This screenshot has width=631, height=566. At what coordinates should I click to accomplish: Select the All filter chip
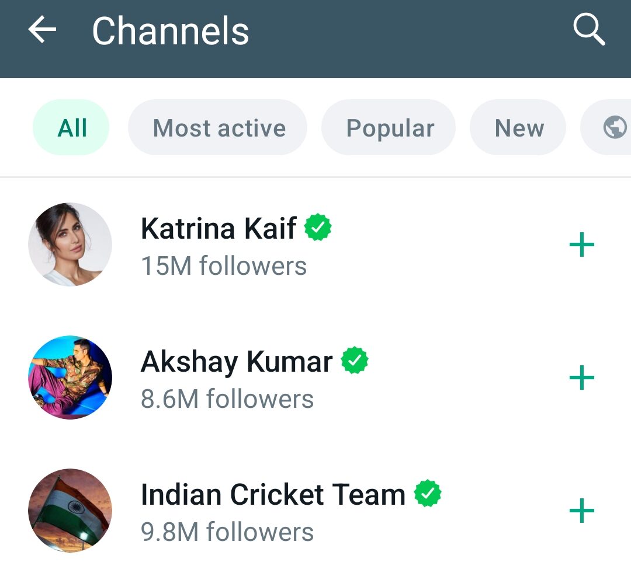pos(72,128)
